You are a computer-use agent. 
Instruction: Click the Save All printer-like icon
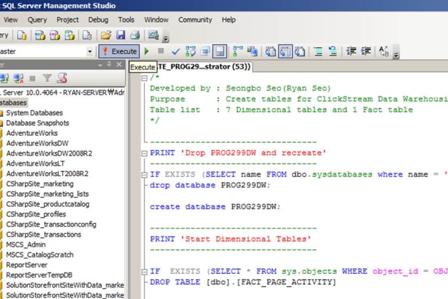click(135, 35)
